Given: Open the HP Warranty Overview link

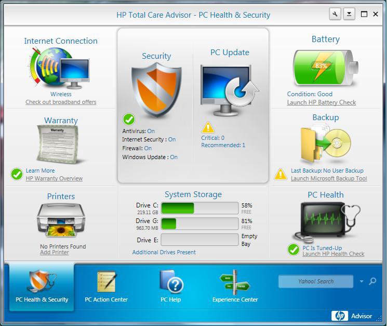Looking at the screenshot, I should coord(54,178).
